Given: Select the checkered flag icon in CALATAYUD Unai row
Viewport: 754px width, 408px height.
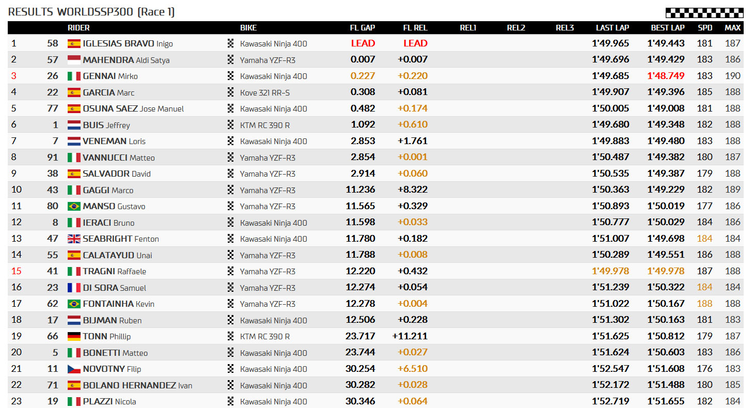Looking at the screenshot, I should 231,255.
